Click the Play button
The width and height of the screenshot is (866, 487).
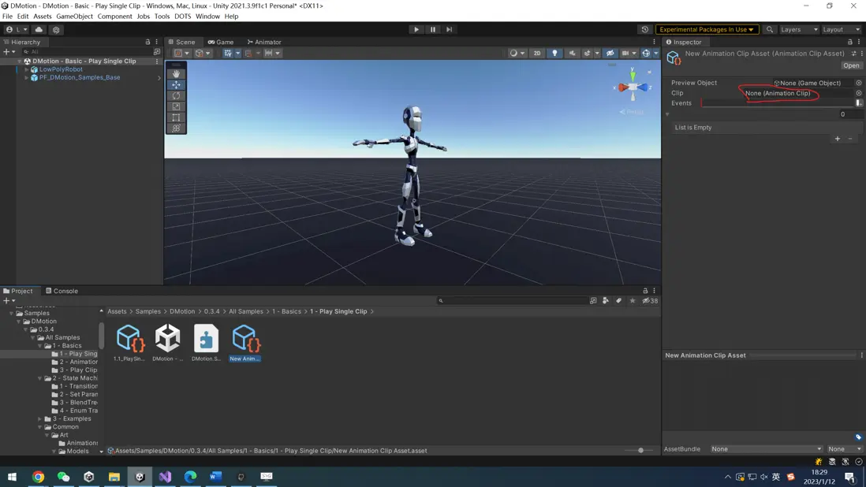pos(416,29)
